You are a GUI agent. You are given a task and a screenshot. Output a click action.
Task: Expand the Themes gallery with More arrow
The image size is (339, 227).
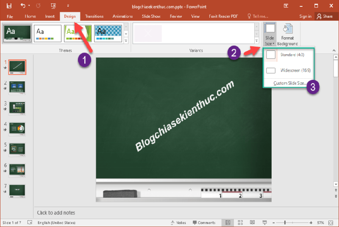[x=126, y=41]
